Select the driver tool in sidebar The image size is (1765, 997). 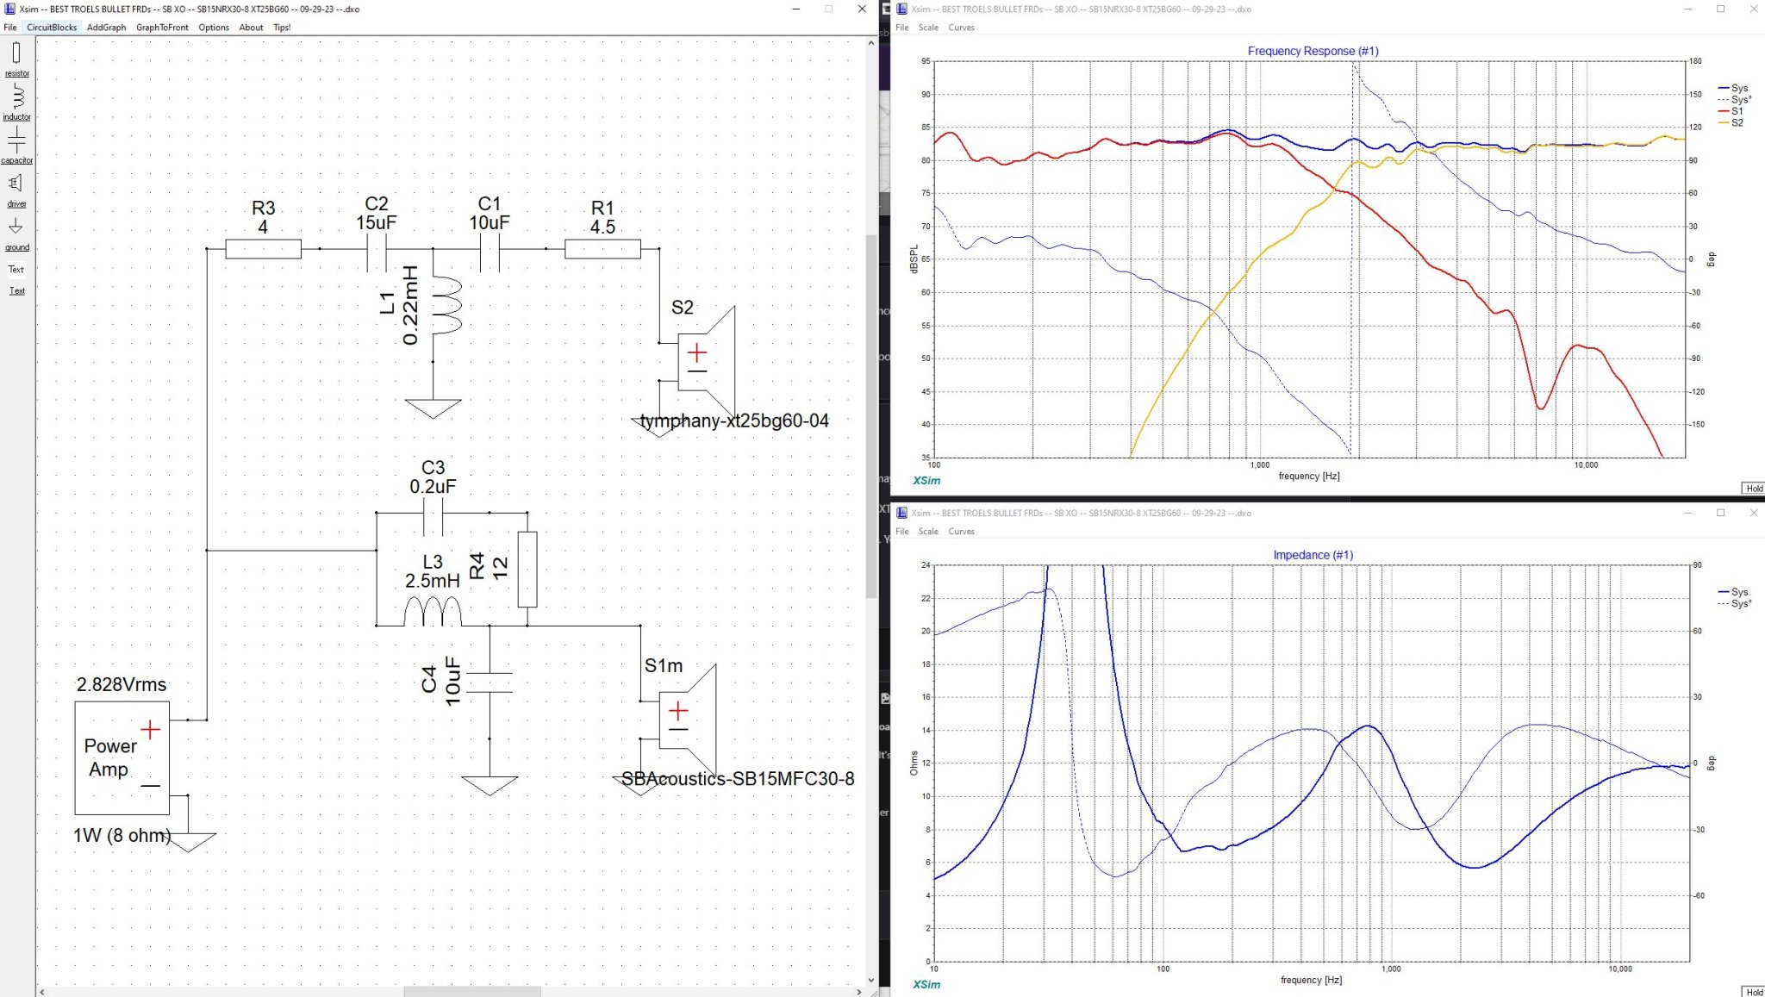tap(16, 190)
